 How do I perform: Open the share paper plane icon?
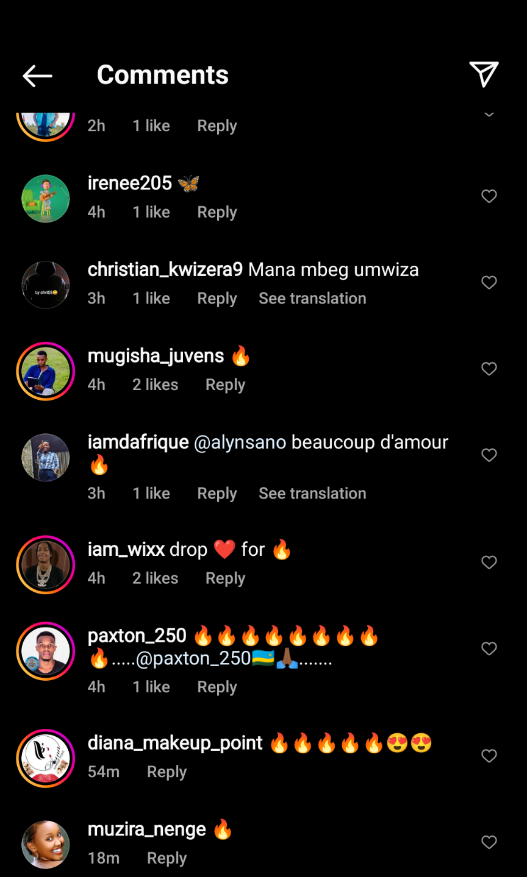(484, 74)
